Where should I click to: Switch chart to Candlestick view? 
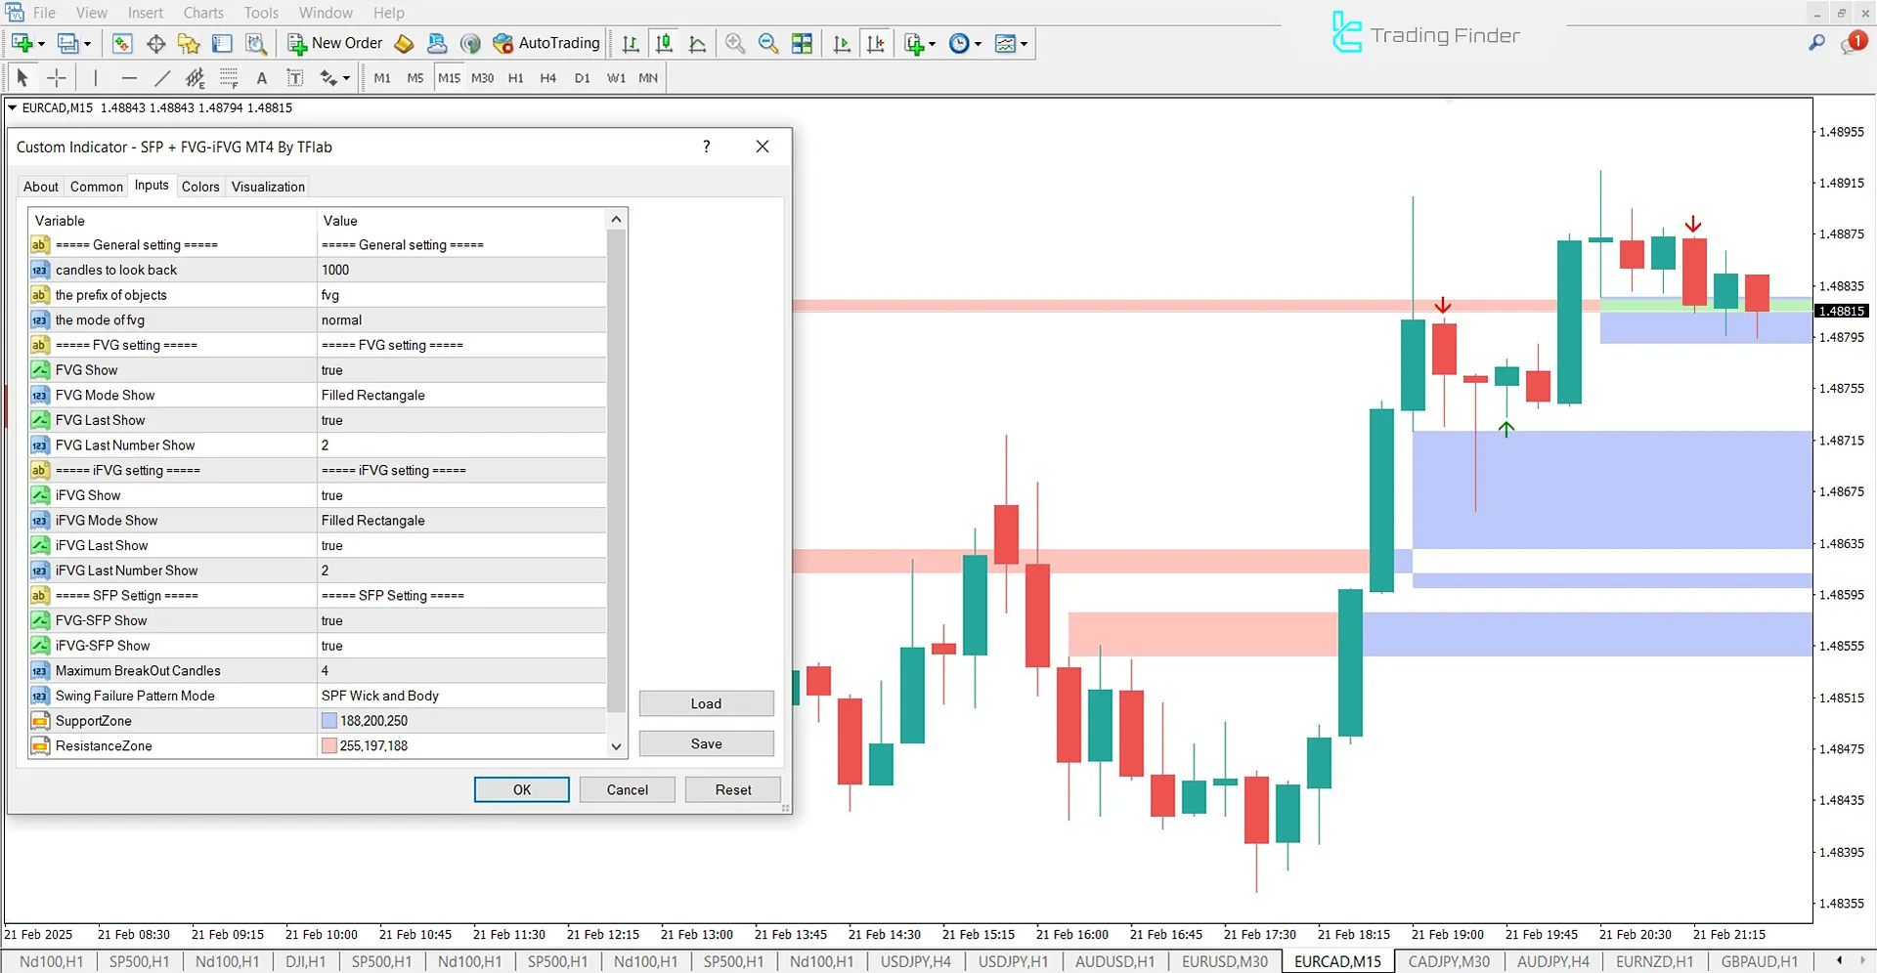[x=664, y=43]
